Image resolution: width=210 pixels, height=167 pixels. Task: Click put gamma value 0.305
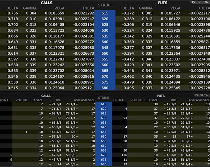pos(147,13)
